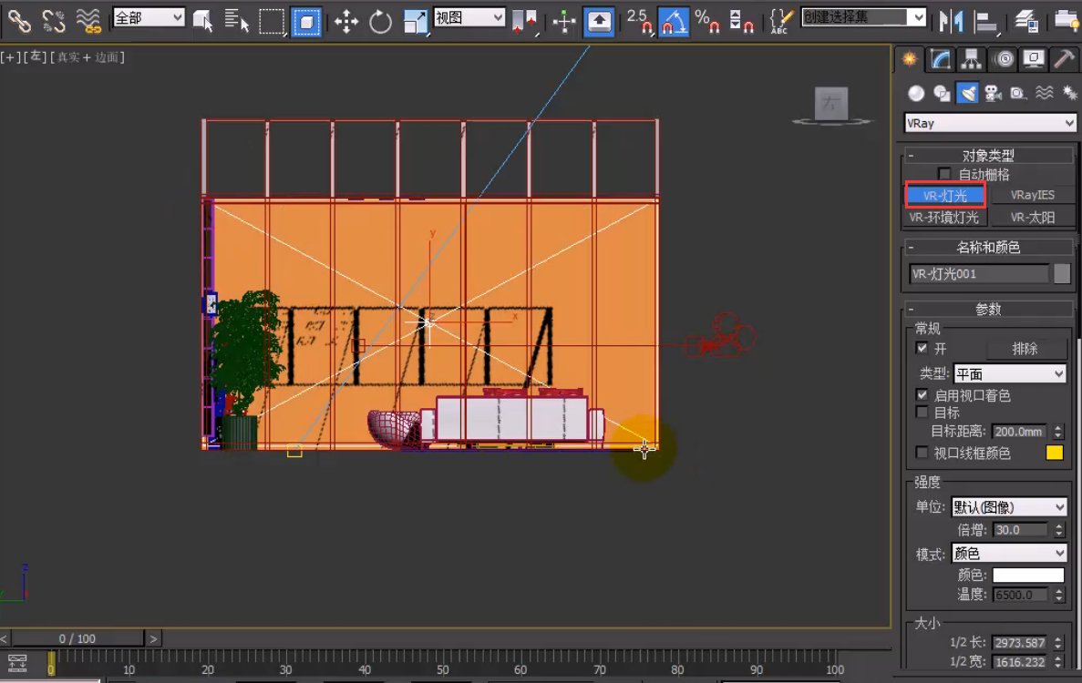Expand the 类型 平面 dropdown
This screenshot has height=683, width=1082.
[1009, 374]
